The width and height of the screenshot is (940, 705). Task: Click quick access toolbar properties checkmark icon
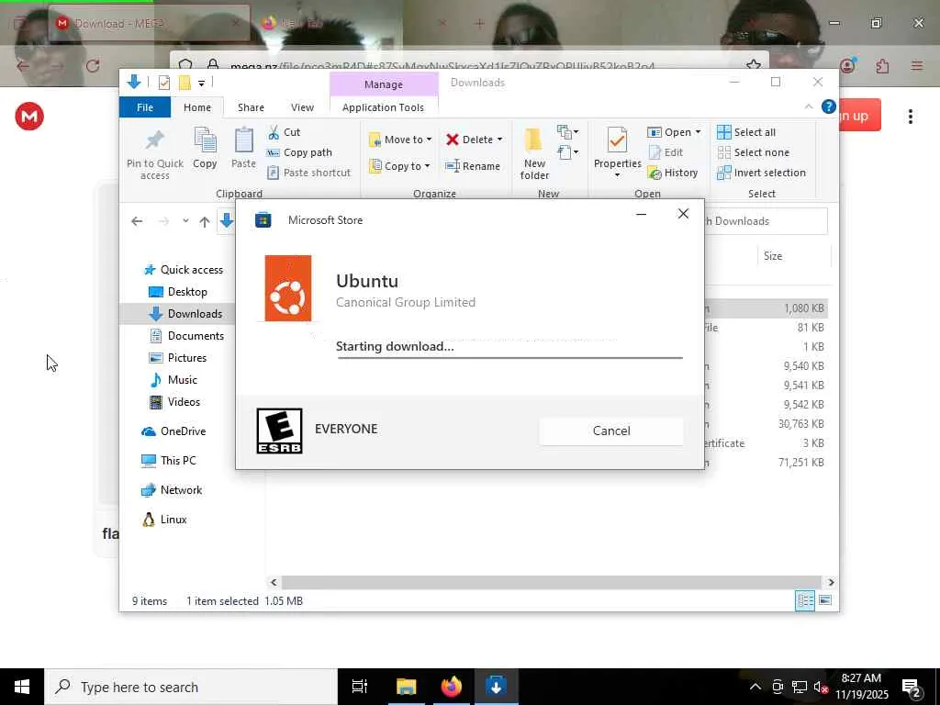pos(164,83)
